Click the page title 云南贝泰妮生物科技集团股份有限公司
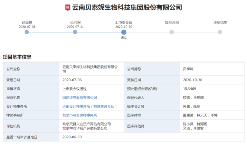 click(x=127, y=7)
